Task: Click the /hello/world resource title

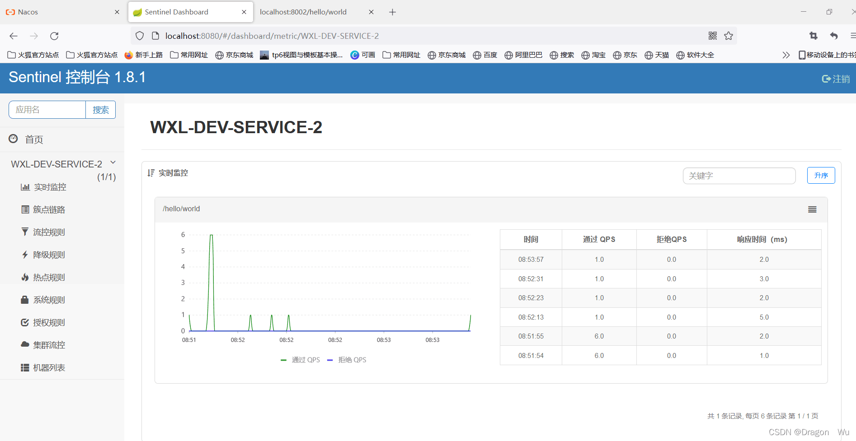Action: click(181, 209)
